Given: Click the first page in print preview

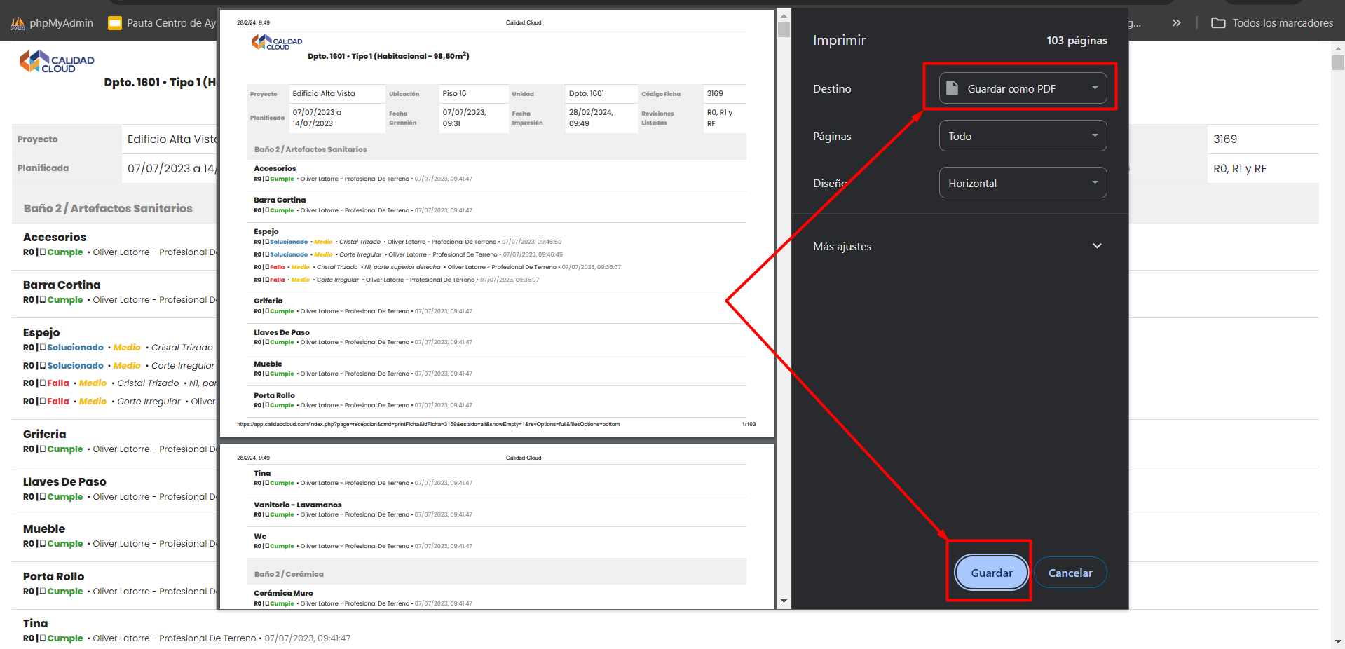Looking at the screenshot, I should pyautogui.click(x=496, y=224).
